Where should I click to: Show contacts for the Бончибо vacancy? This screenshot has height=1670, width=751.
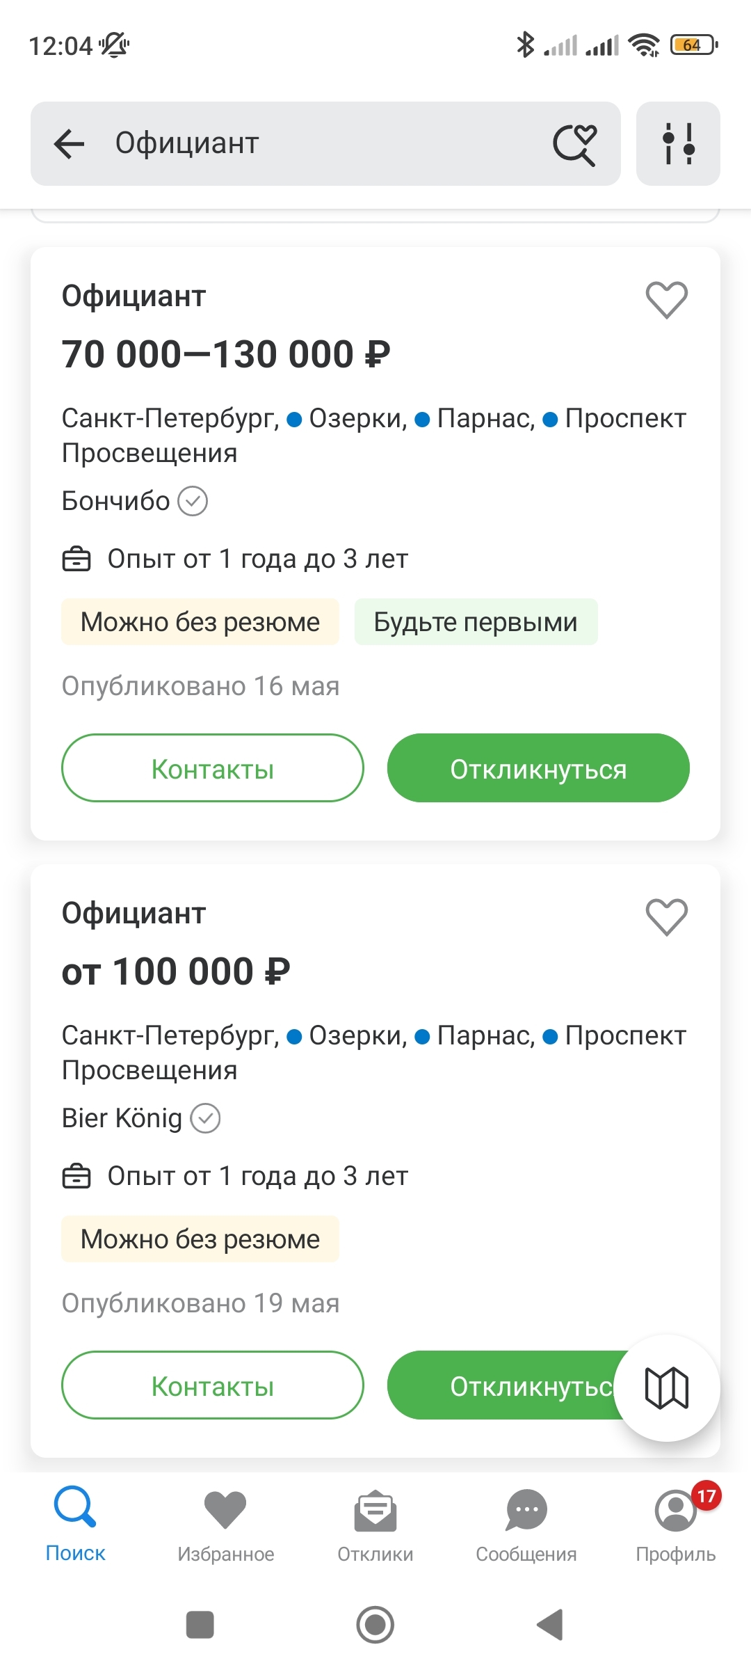213,768
